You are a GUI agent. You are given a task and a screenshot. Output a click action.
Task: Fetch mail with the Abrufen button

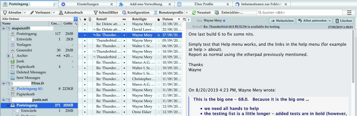tap(12, 13)
